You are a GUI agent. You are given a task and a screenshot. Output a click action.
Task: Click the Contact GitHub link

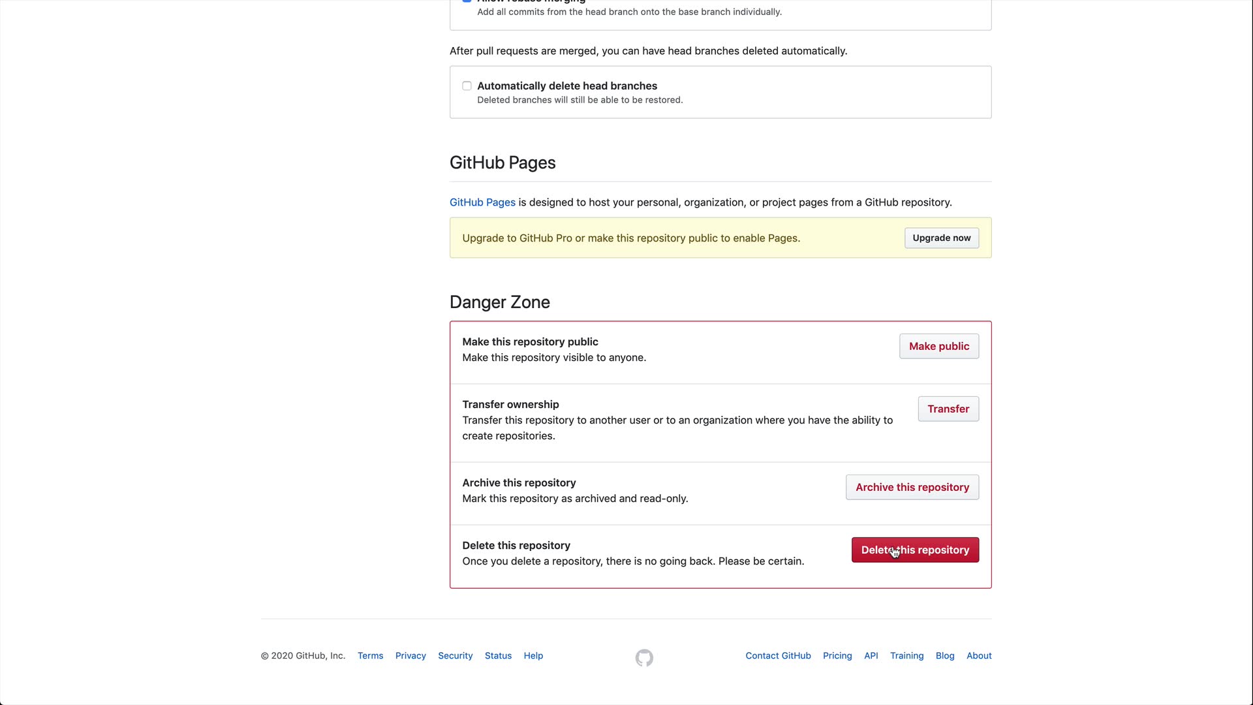pyautogui.click(x=778, y=655)
